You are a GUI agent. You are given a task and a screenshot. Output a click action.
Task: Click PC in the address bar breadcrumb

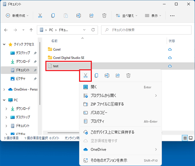pyautogui.click(x=51, y=30)
